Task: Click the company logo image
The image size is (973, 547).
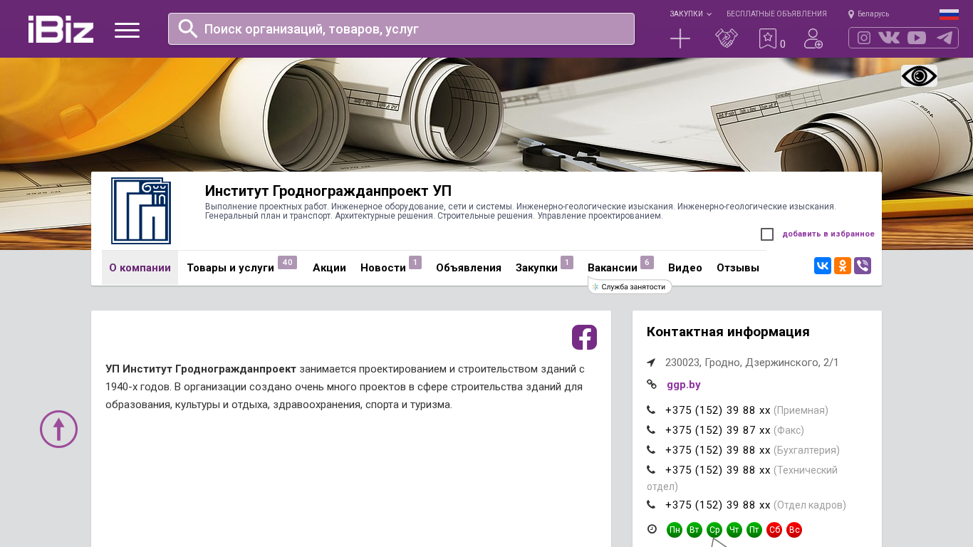Action: [141, 211]
